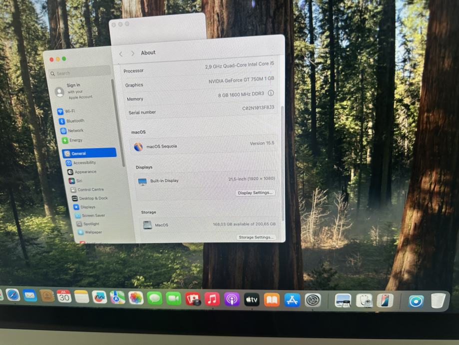Image resolution: width=459 pixels, height=345 pixels.
Task: Open Appearance settings in the sidebar
Action: coord(82,172)
